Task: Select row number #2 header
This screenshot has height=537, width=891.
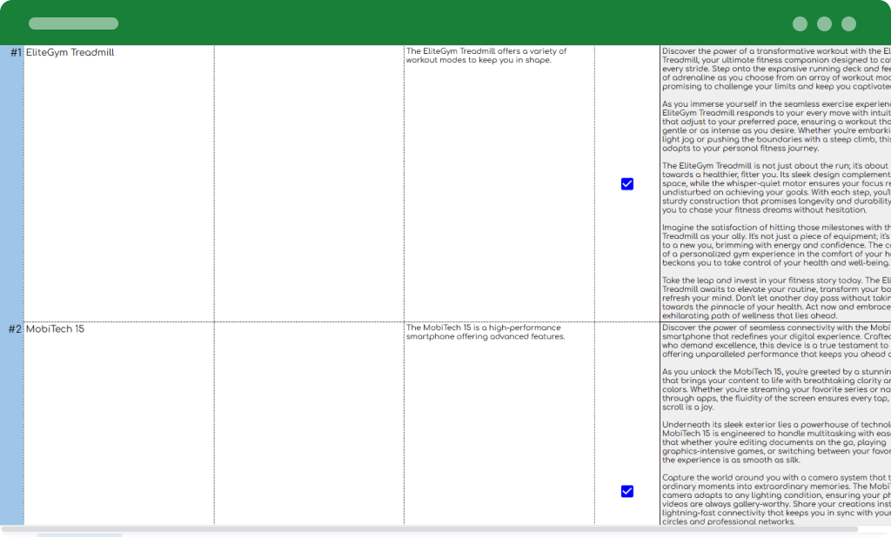Action: (12, 423)
